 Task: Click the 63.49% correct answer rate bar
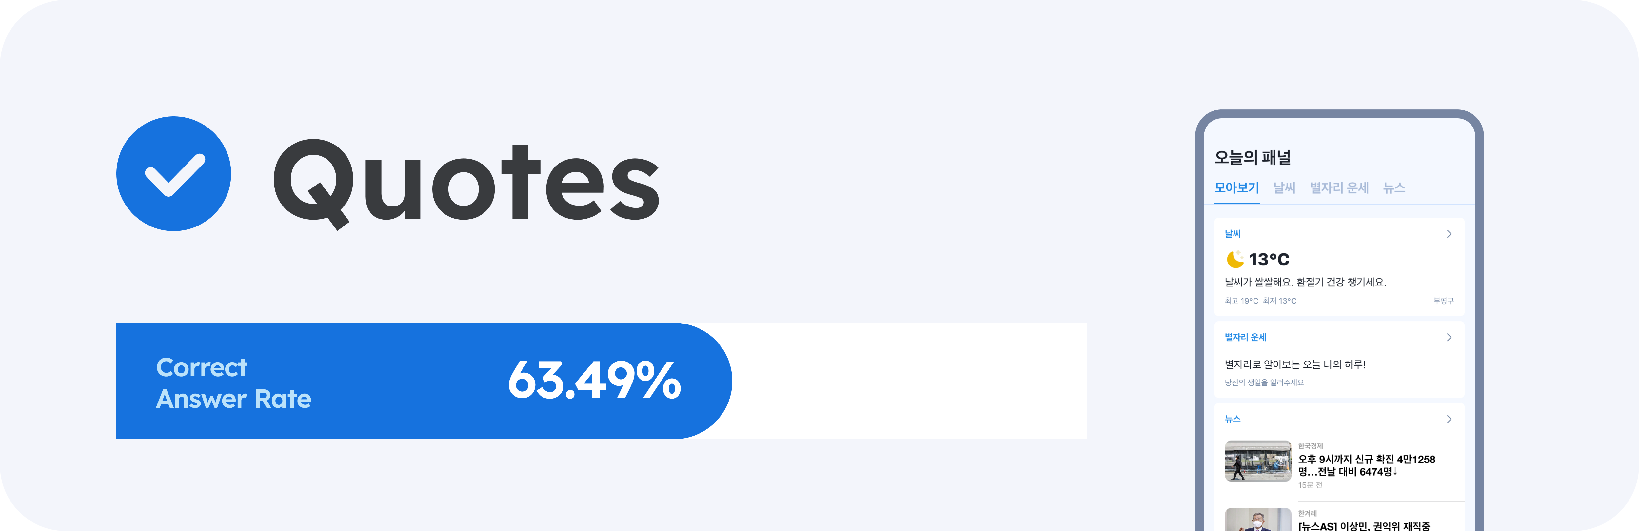[424, 381]
